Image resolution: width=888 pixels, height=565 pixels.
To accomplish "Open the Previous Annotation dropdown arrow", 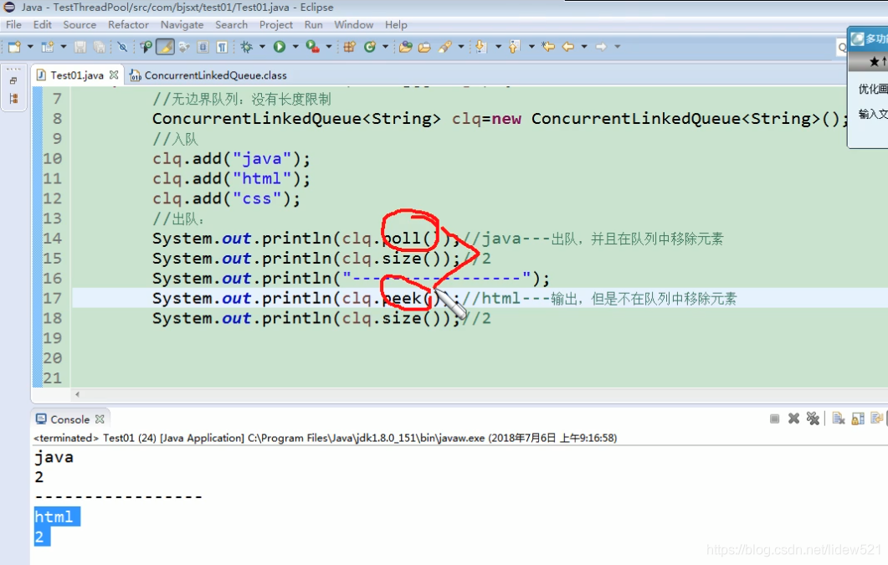I will tap(531, 47).
